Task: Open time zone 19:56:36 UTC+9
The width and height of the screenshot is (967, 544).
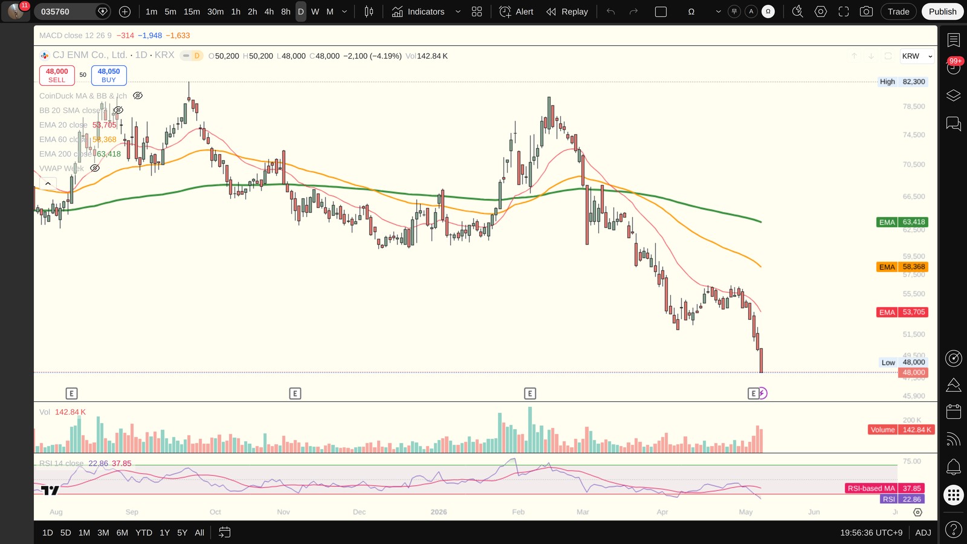Action: click(871, 533)
